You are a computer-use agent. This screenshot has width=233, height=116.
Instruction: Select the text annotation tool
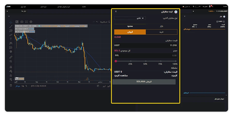pos(11,39)
